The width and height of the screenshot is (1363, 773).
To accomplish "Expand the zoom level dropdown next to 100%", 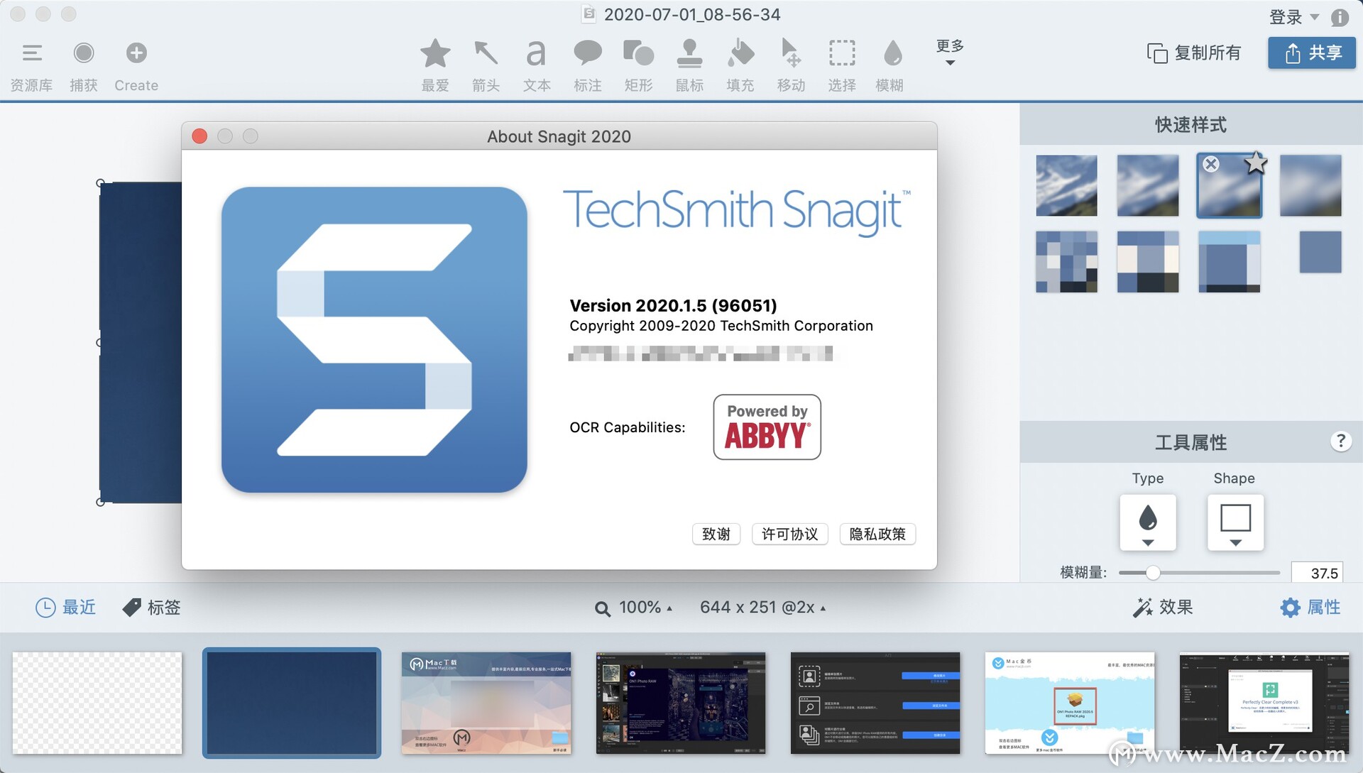I will (670, 608).
